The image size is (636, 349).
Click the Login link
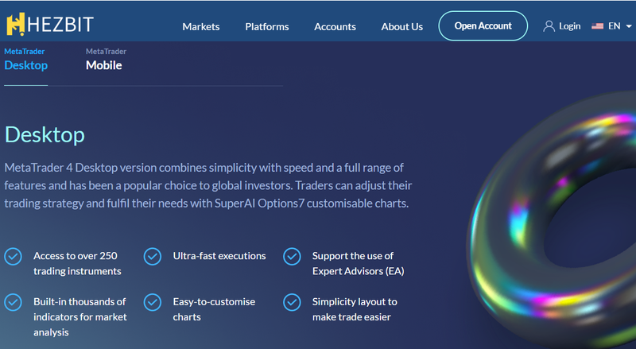[x=569, y=26]
